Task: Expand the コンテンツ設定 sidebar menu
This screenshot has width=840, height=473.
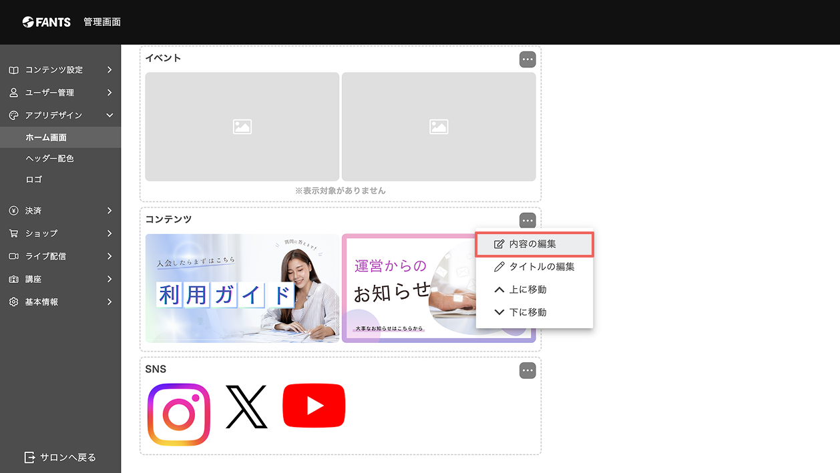Action: click(x=60, y=69)
